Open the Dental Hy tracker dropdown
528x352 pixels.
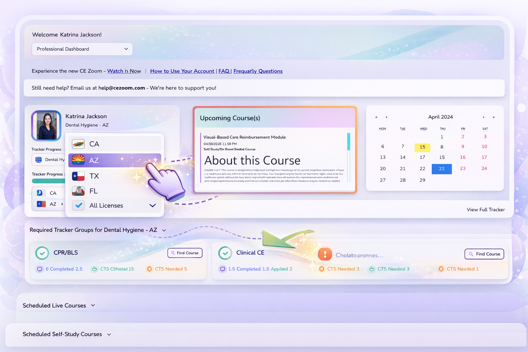click(x=48, y=159)
